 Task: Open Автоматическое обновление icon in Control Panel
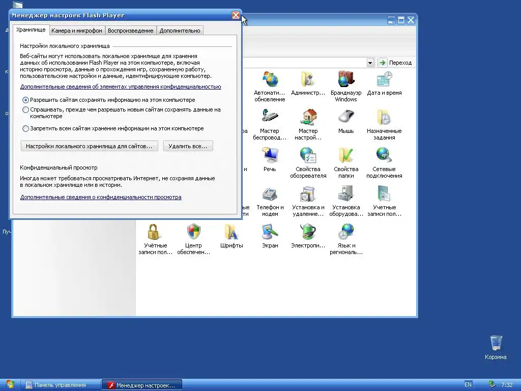pos(270,79)
